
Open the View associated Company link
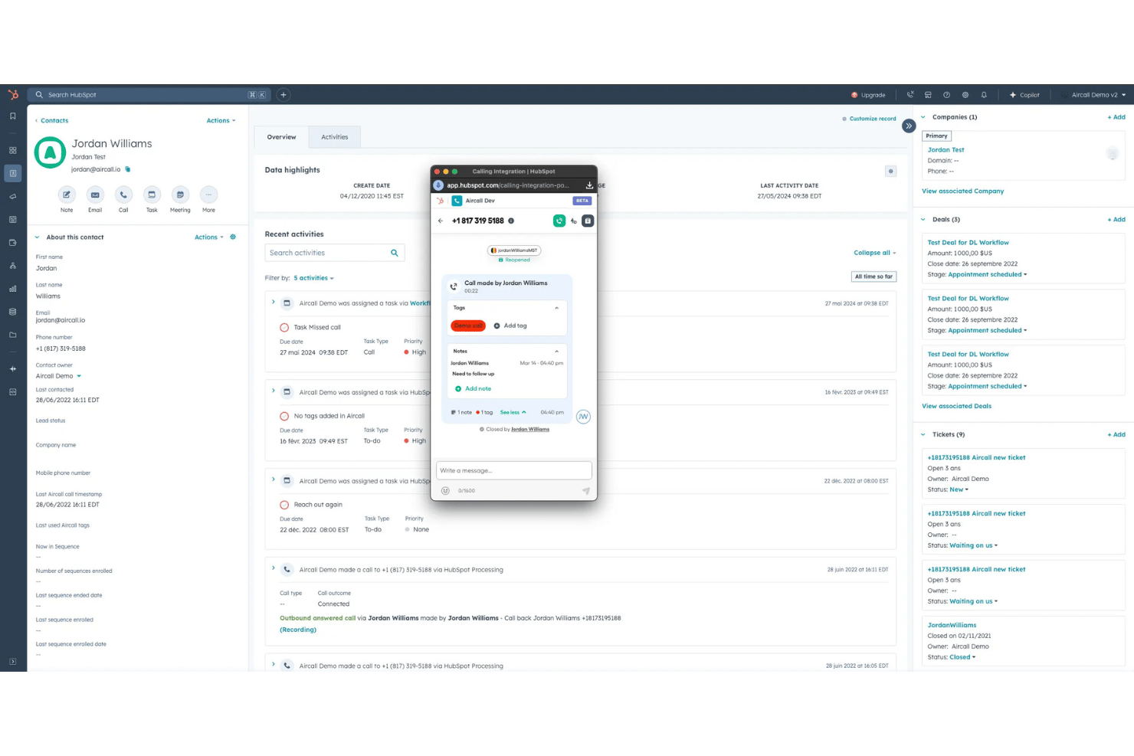tap(962, 191)
